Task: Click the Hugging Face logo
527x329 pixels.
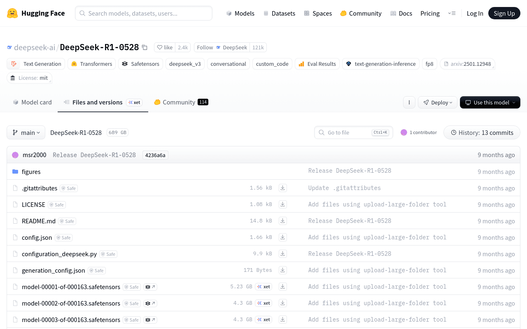Action: [36, 13]
